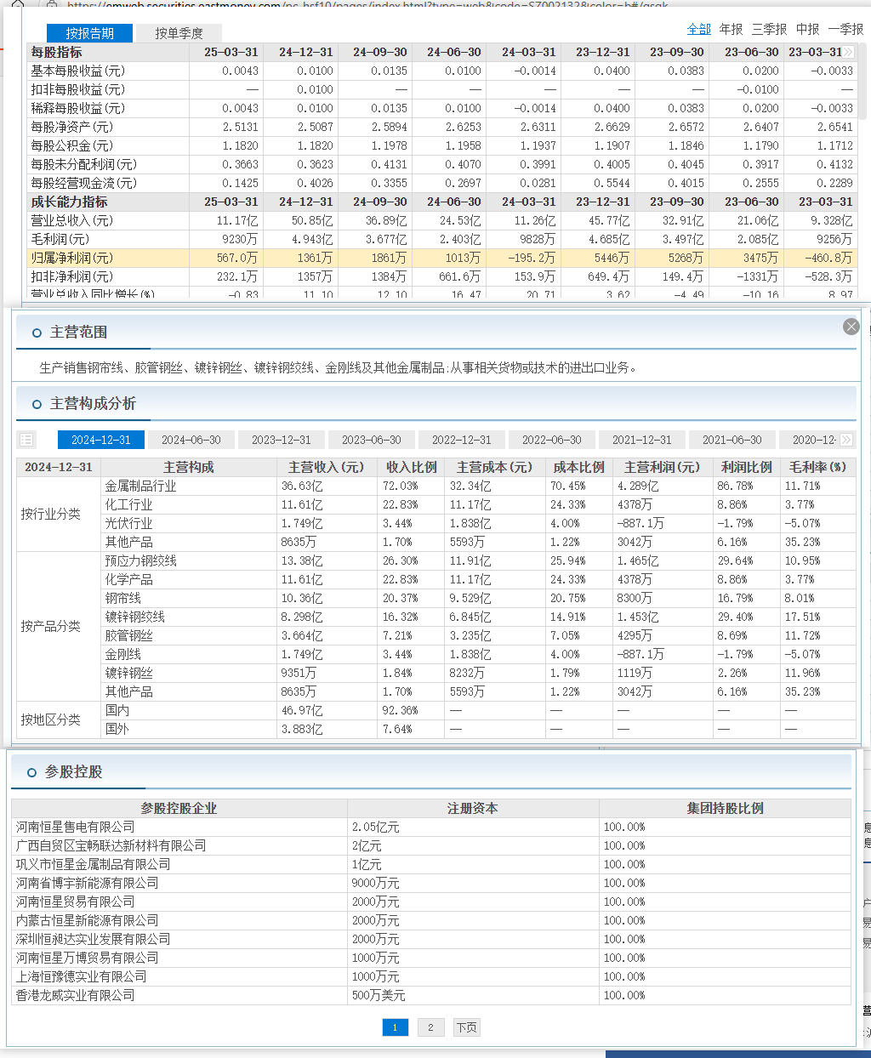Switch to 按报告期 tab
This screenshot has width=871, height=1058.
pos(90,33)
